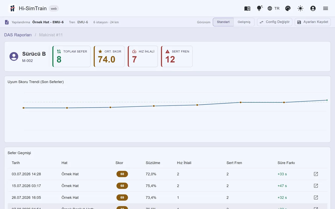The image size is (335, 209).
Task: Switch to Standart view
Action: pyautogui.click(x=223, y=22)
